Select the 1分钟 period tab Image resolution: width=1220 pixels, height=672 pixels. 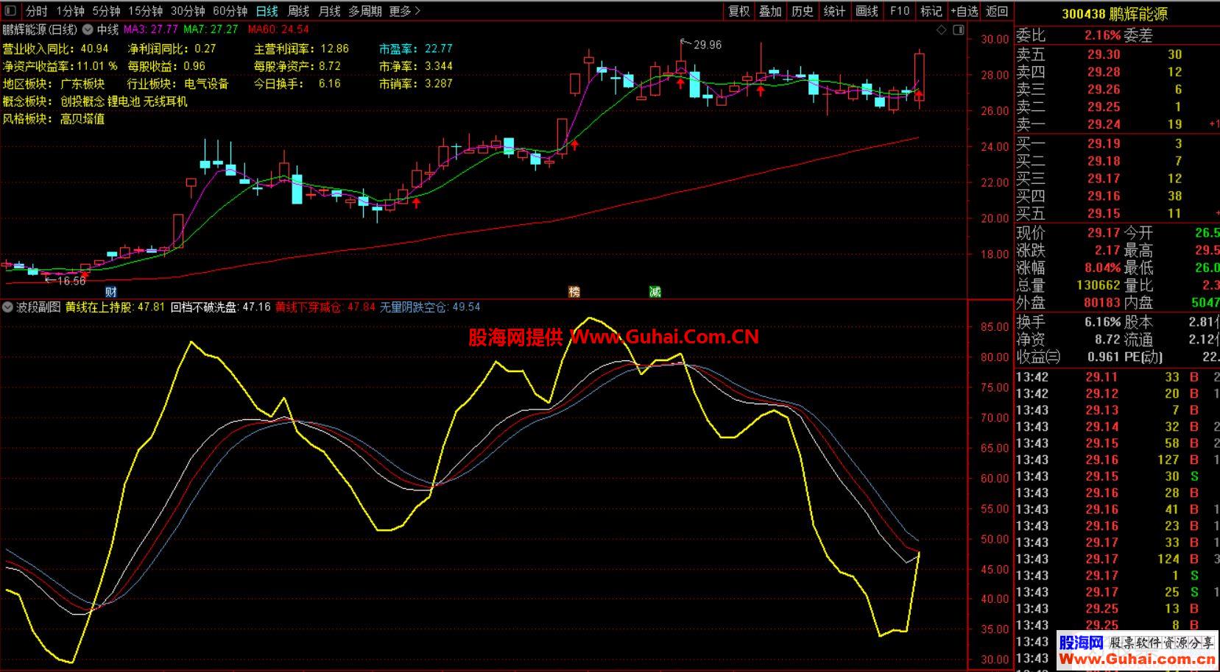pos(70,11)
